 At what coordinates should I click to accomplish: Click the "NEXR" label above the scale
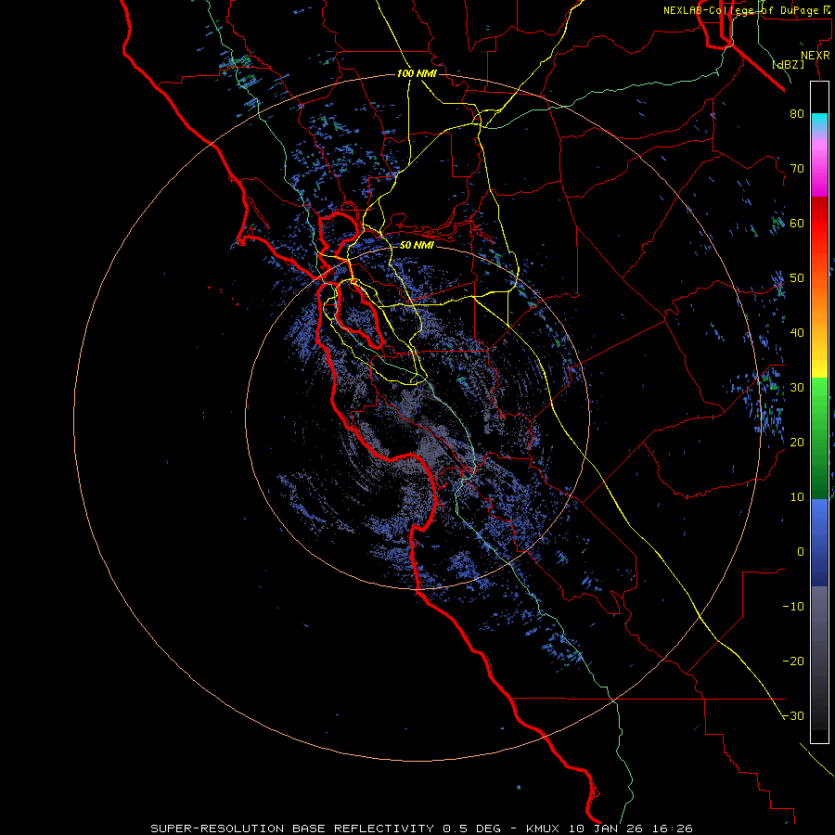[x=815, y=56]
